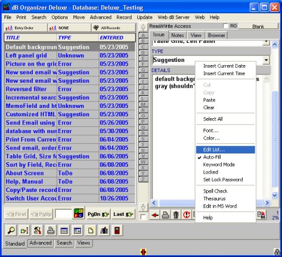This screenshot has height=257, width=282.
Task: Click the horizontal scrollbar right arrow
Action: click(x=267, y=203)
